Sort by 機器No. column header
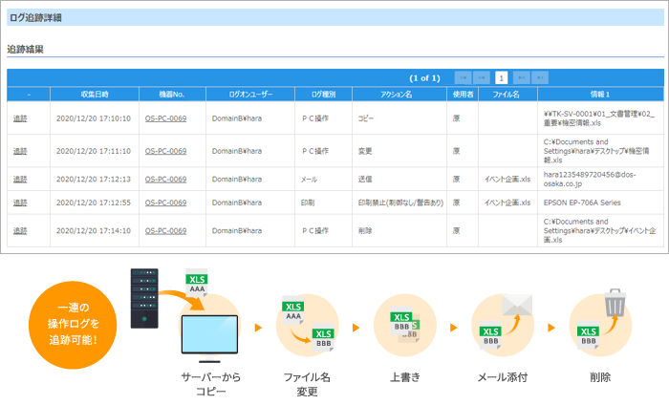669x405 pixels. [172, 95]
